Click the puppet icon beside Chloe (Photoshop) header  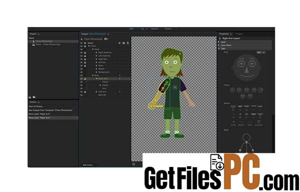tap(81, 39)
